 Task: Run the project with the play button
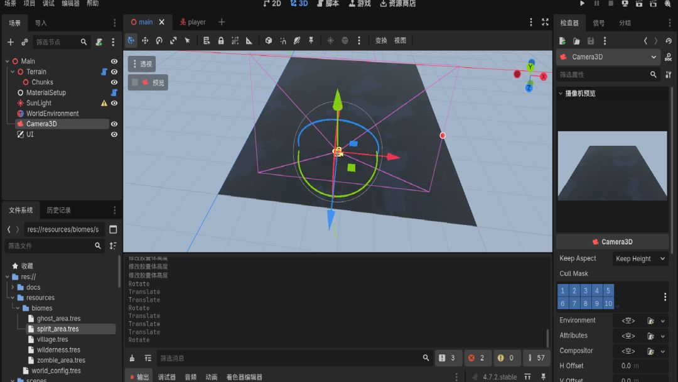(x=582, y=4)
